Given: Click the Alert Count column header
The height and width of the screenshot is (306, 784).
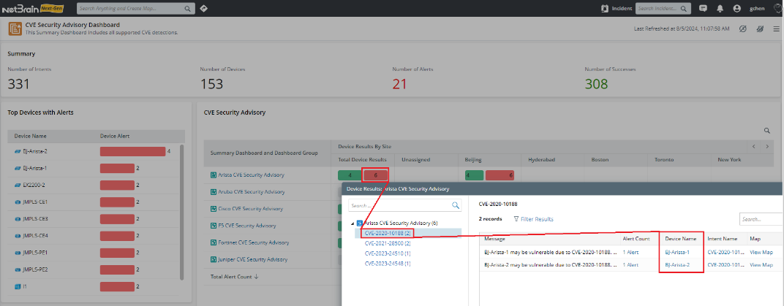Looking at the screenshot, I should coord(636,239).
